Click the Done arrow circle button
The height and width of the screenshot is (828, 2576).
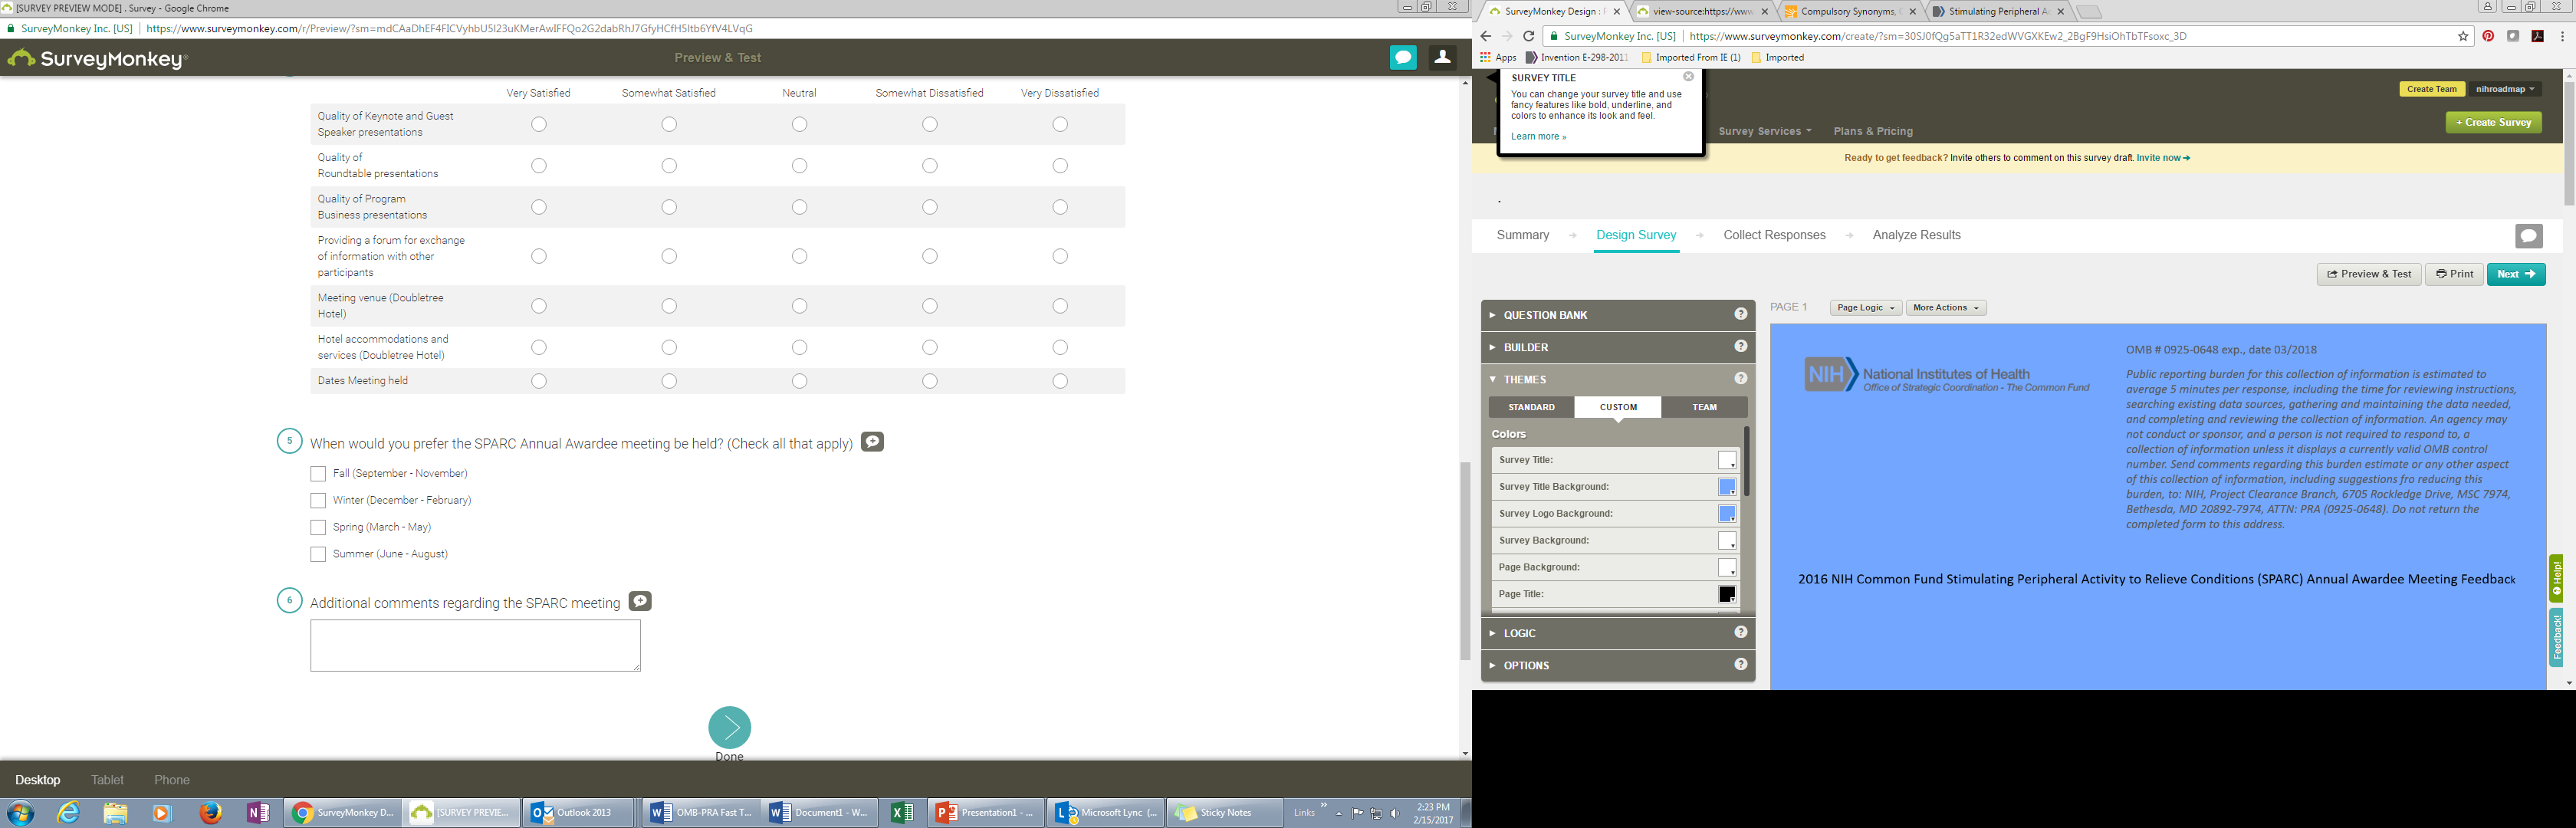[729, 727]
